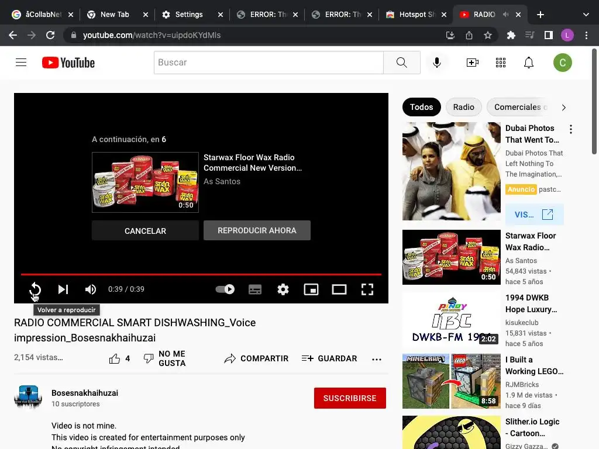Share video with COMPARTIR
This screenshot has height=449, width=599.
point(256,358)
